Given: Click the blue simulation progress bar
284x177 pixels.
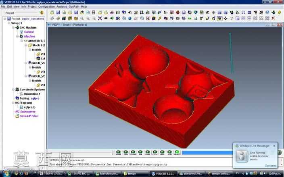Looking at the screenshot, I should pos(207,153).
